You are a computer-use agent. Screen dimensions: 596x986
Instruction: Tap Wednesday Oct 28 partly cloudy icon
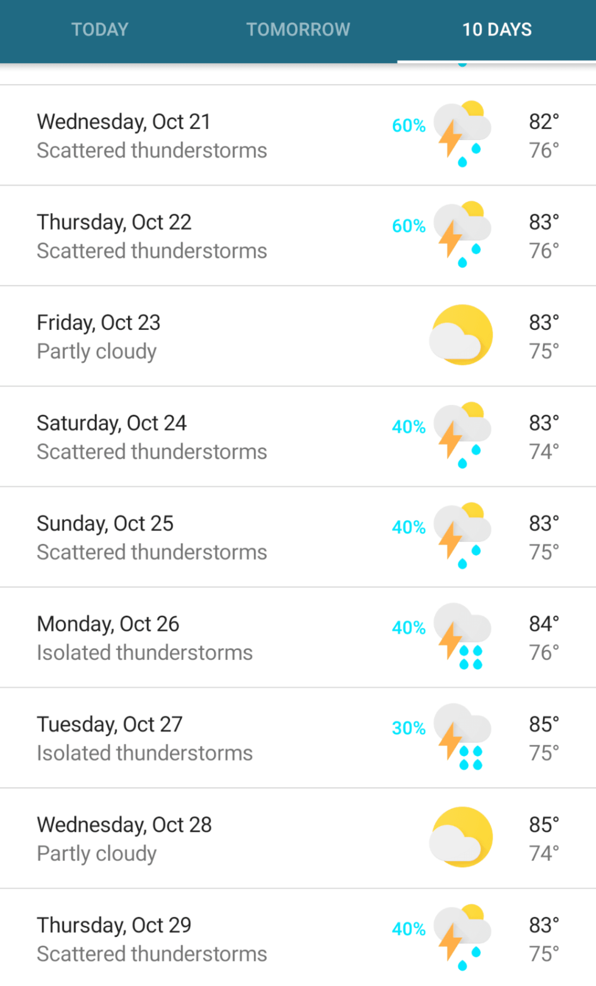point(461,837)
